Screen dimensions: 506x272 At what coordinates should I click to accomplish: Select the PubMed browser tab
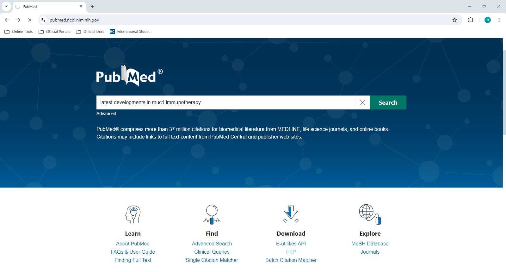(x=49, y=6)
